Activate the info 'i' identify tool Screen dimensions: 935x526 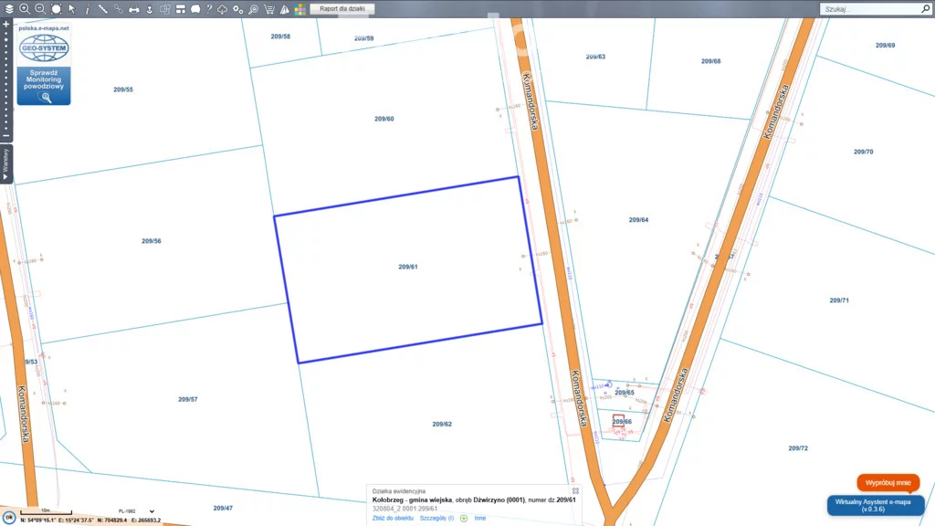87,8
